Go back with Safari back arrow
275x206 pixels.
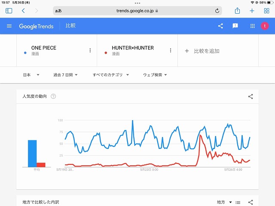point(23,11)
